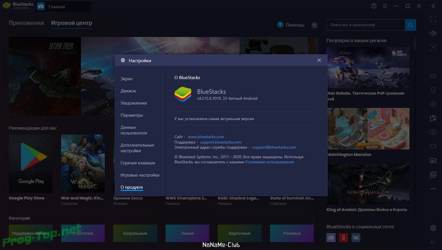
Task: Open the Движок settings section
Action: 128,91
